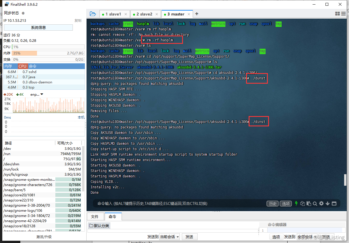Image resolution: width=349 pixels, height=243 pixels.
Task: Click the copy icon in terminal toolbar
Action: (x=303, y=203)
